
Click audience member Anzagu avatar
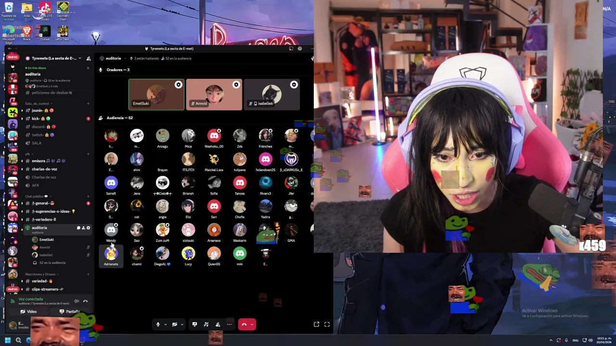click(163, 136)
